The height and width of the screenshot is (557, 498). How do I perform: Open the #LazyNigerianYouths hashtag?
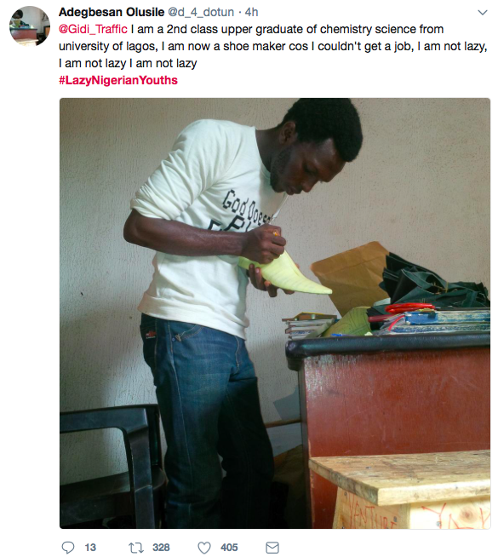coord(118,80)
